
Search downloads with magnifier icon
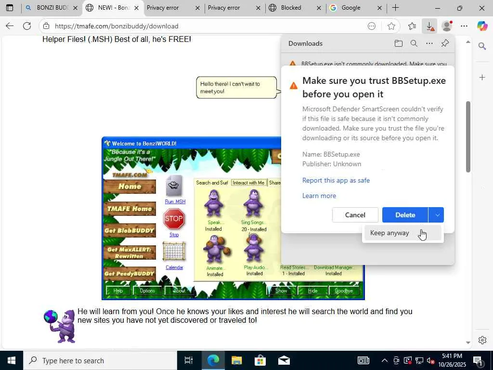[414, 43]
